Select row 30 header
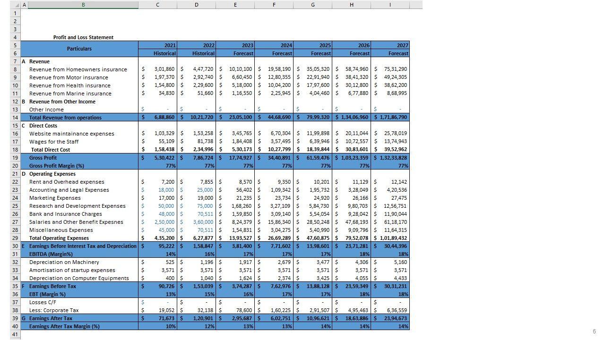Viewport: 605px width, 340px height. [x=15, y=246]
